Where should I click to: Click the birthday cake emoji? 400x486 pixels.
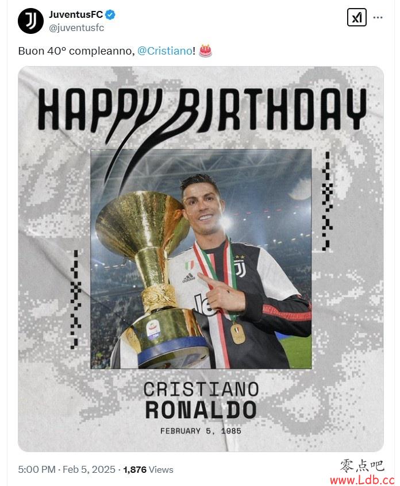pyautogui.click(x=205, y=51)
